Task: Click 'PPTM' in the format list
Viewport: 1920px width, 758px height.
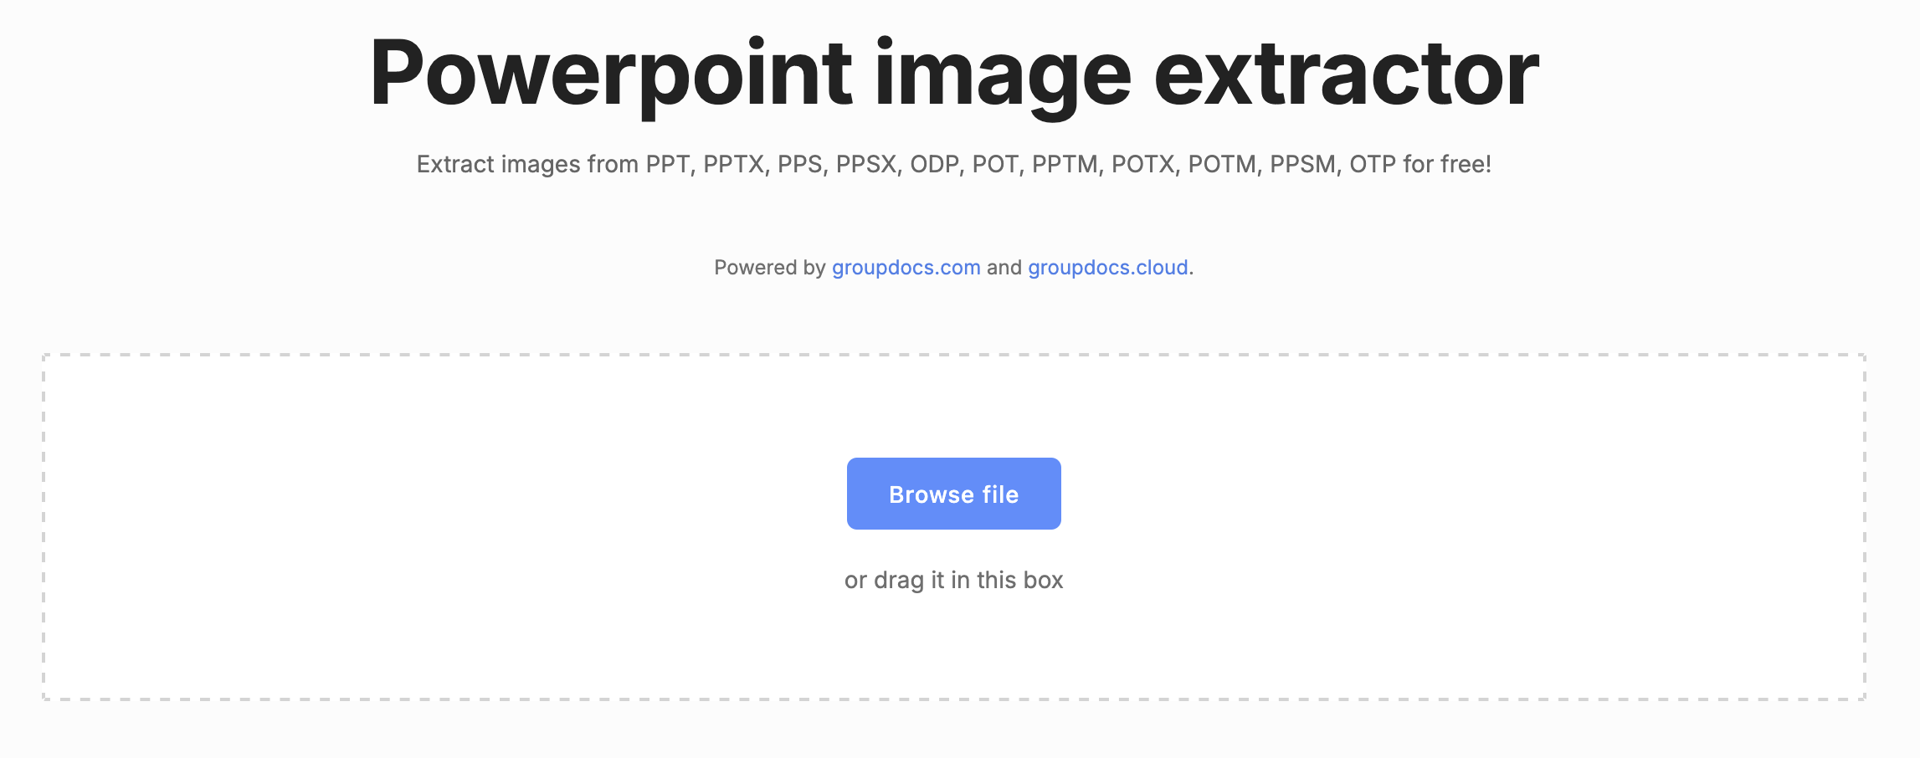Action: [x=1064, y=164]
